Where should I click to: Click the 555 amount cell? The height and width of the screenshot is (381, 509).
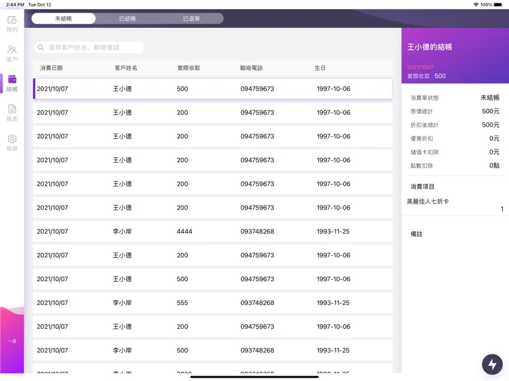click(182, 302)
